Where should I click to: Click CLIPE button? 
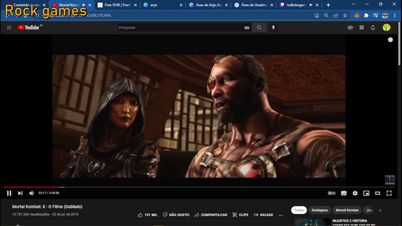240,215
